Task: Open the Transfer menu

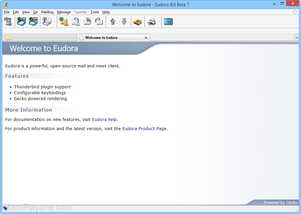Action: (80, 12)
